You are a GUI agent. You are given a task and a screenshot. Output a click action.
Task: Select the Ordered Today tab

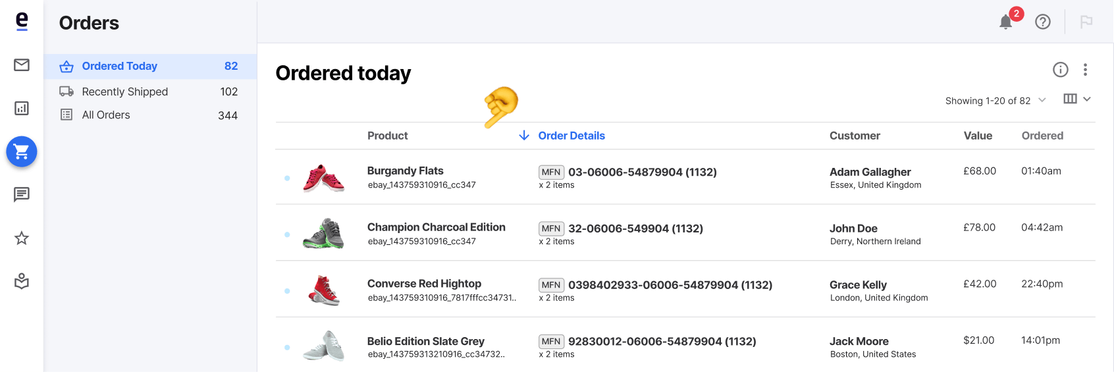click(x=150, y=66)
